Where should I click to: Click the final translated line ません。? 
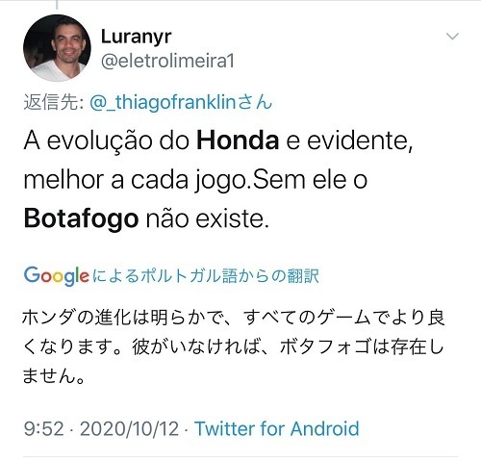[54, 375]
